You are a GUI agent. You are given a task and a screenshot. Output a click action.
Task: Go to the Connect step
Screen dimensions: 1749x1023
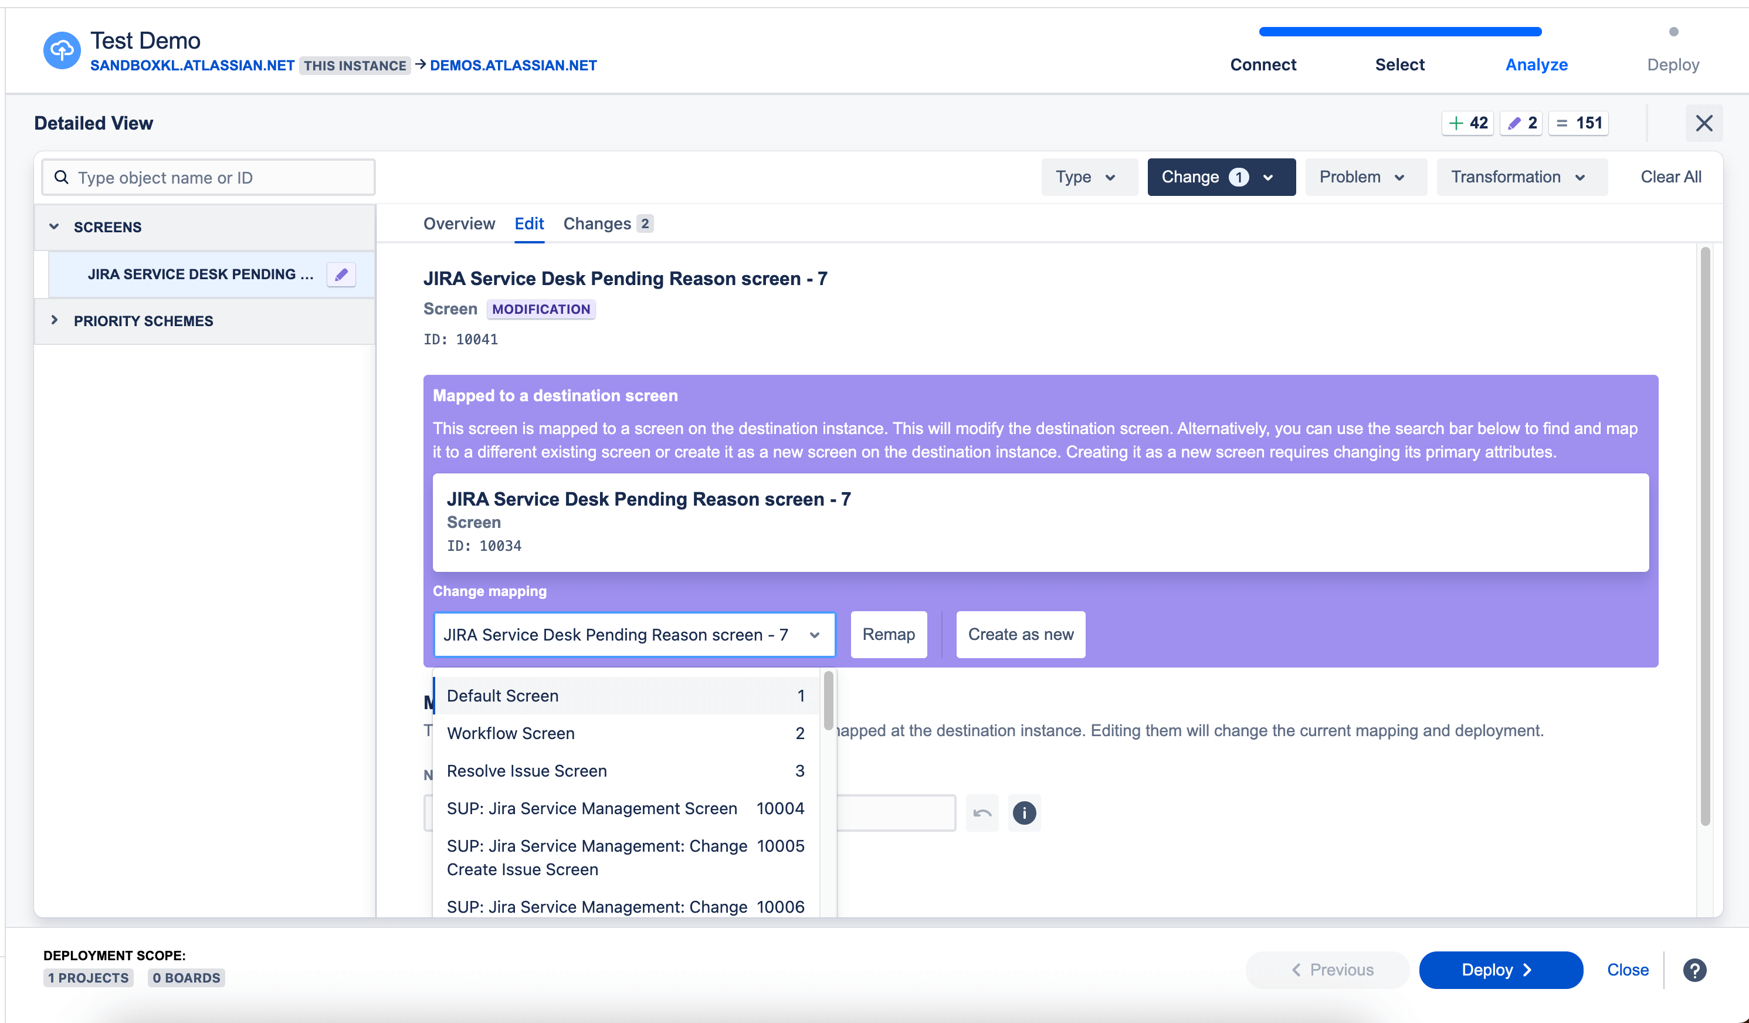(1263, 65)
